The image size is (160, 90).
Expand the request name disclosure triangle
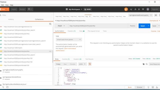[x=55, y=20]
